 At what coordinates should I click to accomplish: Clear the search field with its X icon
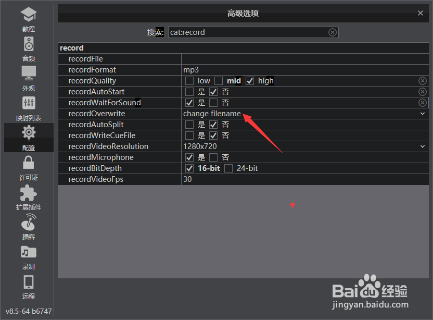tap(333, 32)
